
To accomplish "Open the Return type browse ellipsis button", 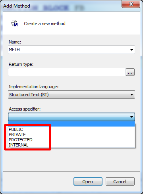I will pyautogui.click(x=130, y=72).
